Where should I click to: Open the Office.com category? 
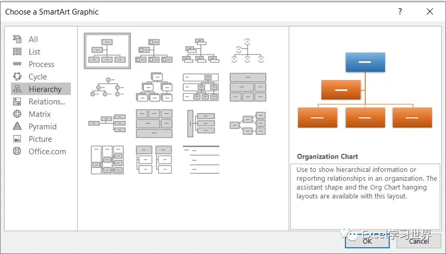coord(41,151)
